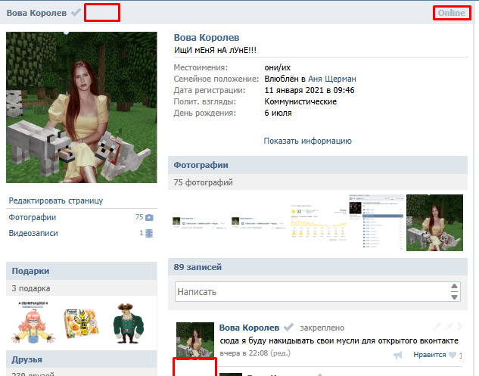Image resolution: width=479 pixels, height=376 pixels.
Task: Open the yellow snack box gift
Action: coord(79,322)
